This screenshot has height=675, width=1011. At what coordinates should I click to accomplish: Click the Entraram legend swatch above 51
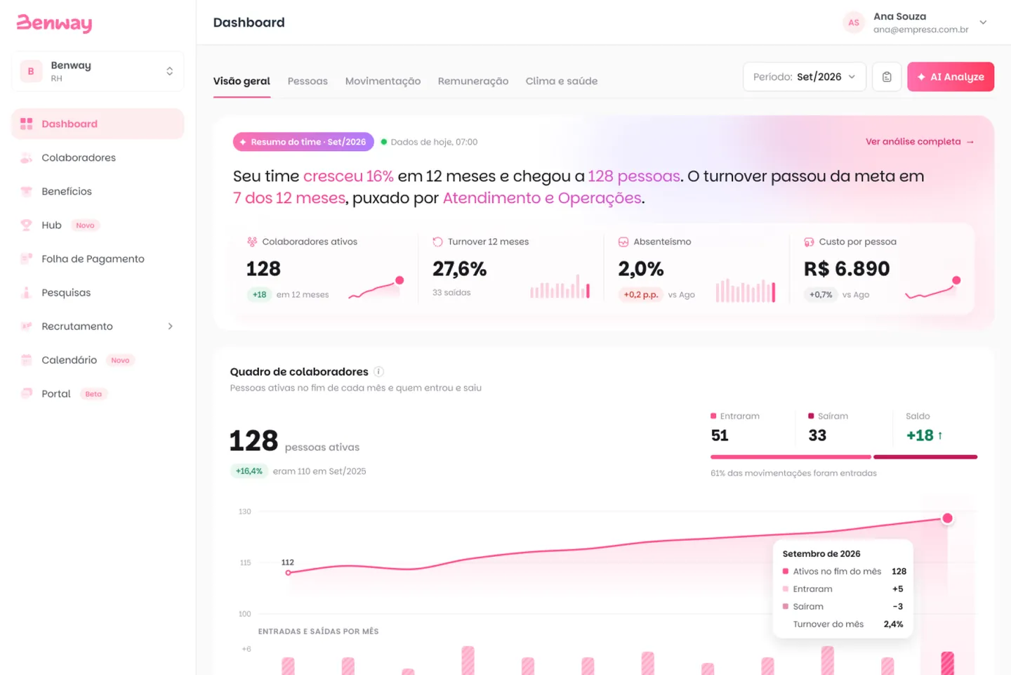(x=713, y=416)
